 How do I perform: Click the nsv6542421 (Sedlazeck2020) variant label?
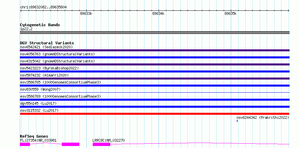[46, 47]
